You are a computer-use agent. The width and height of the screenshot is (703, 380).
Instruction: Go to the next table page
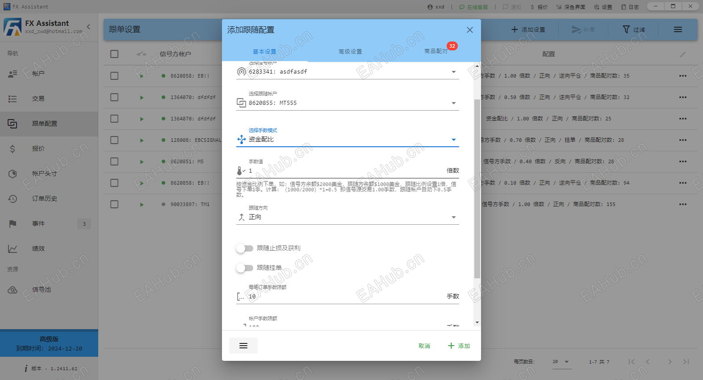pyautogui.click(x=670, y=362)
